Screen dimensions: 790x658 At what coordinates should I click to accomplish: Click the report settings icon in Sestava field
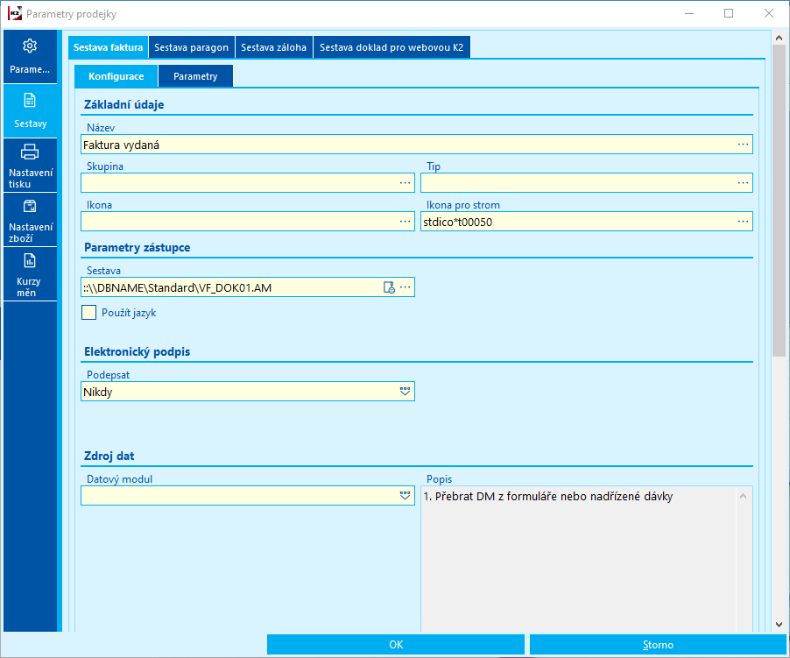pos(389,287)
